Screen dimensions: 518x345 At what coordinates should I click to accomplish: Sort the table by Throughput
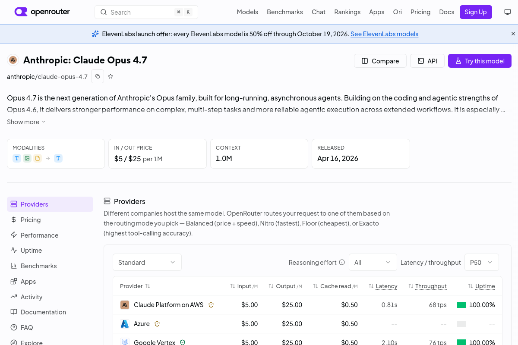427,286
